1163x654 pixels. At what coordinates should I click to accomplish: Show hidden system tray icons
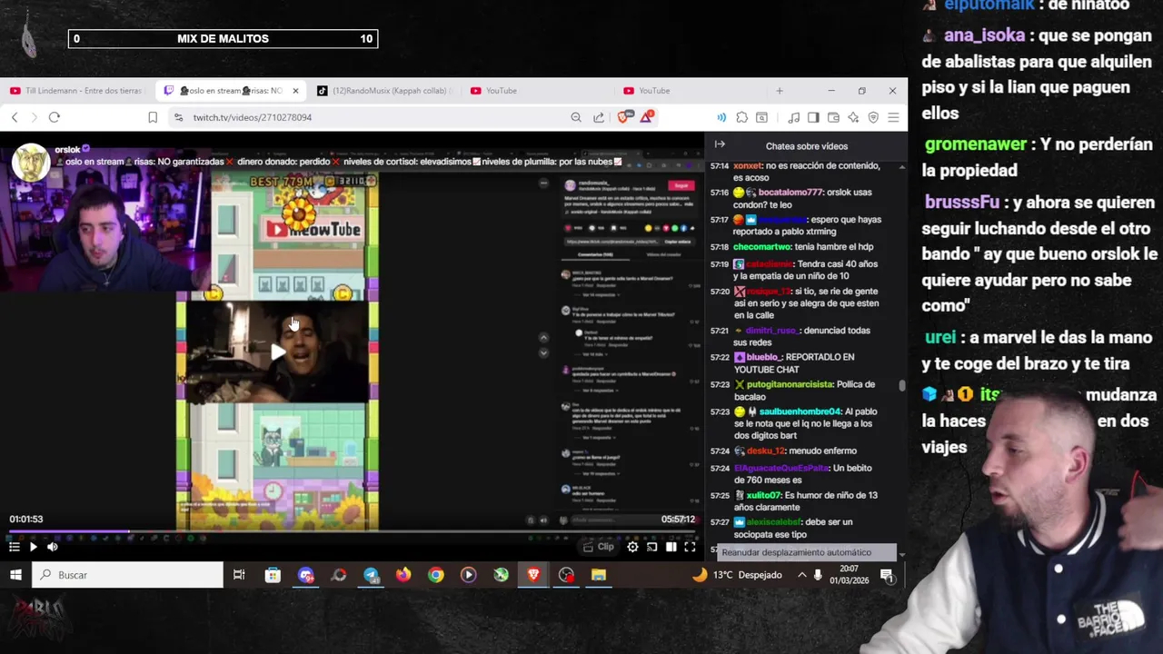click(x=801, y=575)
